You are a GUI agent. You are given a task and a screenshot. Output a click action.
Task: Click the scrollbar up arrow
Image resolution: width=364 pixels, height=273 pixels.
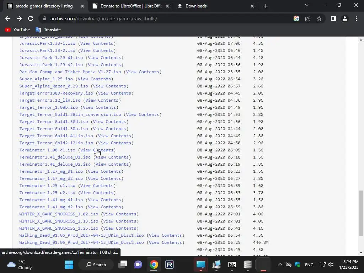(361, 40)
